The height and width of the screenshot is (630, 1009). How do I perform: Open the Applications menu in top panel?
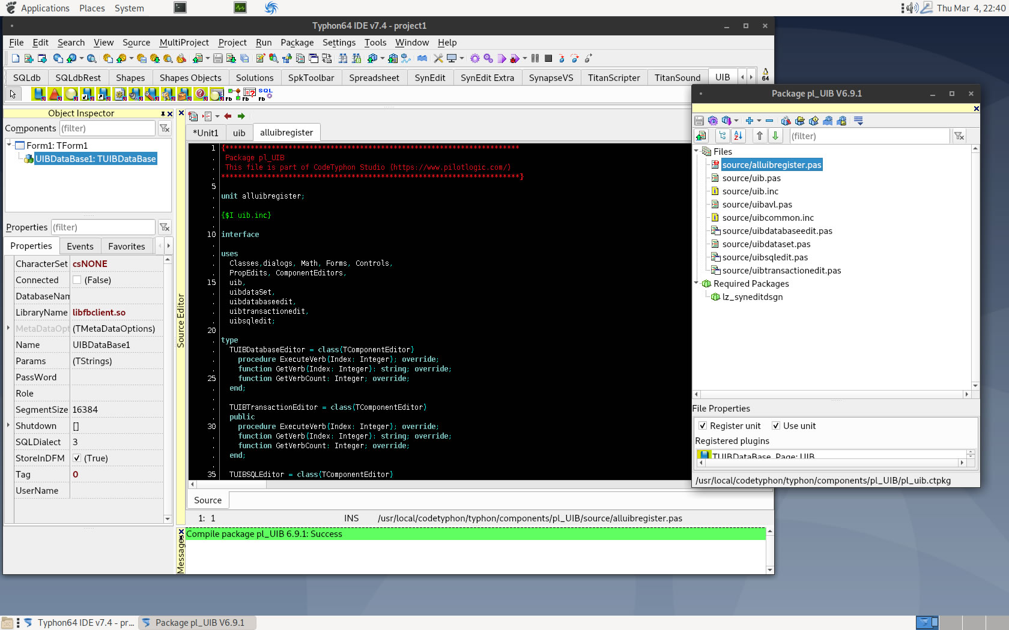[x=45, y=8]
